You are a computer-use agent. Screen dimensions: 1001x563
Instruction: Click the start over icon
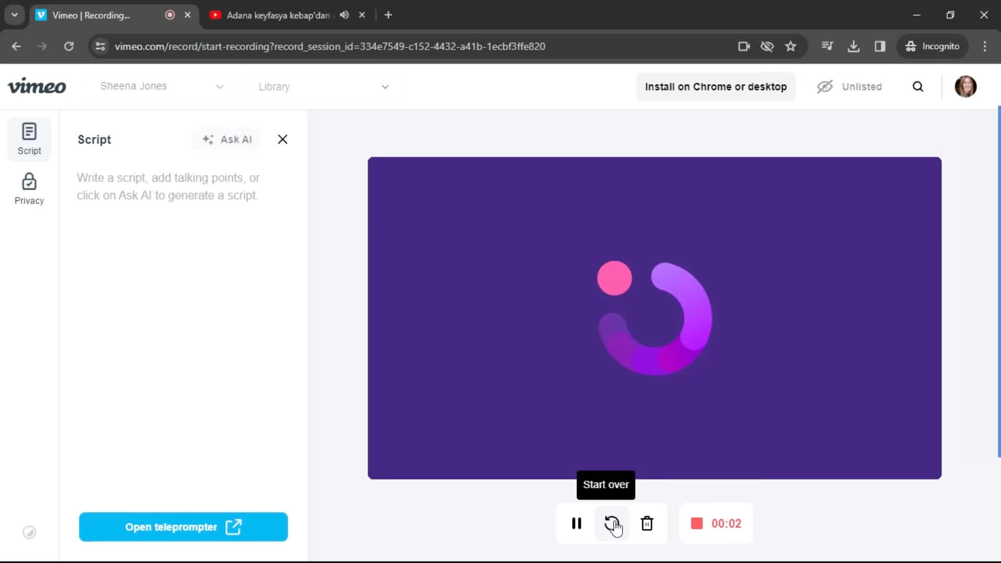[x=612, y=523]
